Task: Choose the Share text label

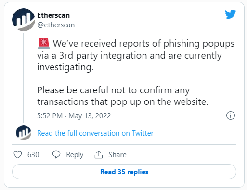Action: point(117,155)
